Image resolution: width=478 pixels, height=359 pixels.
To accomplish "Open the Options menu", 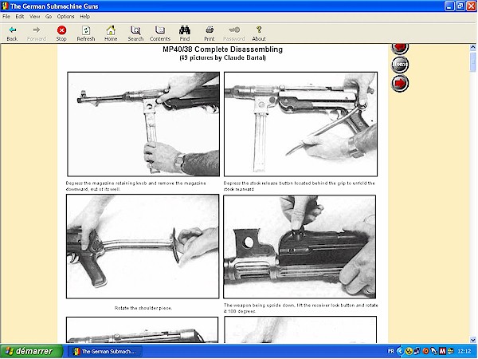I will 65,17.
